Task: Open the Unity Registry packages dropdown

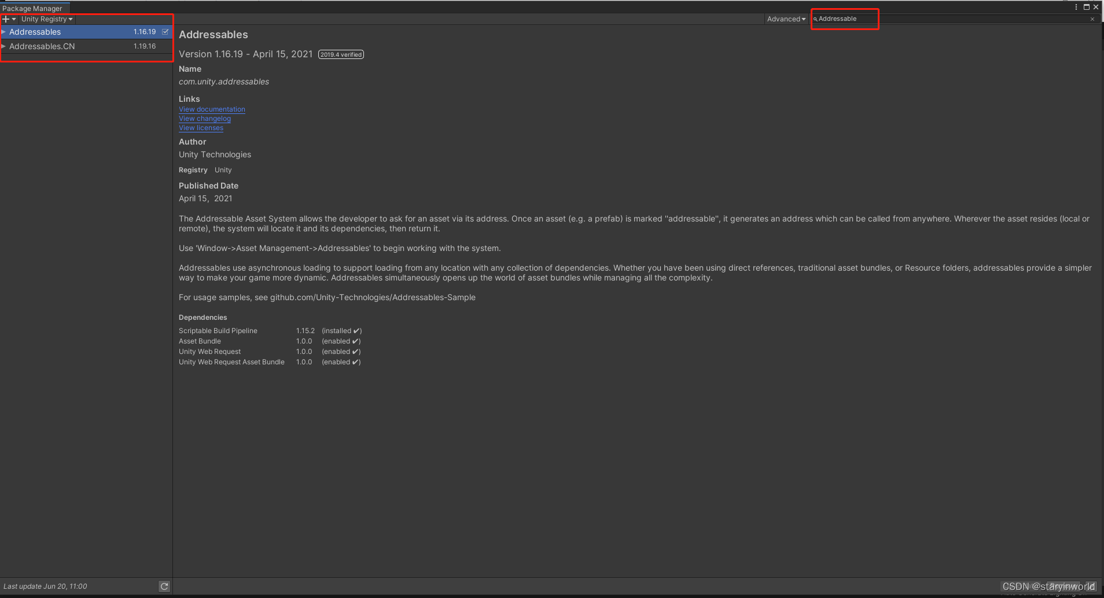Action: (x=47, y=19)
